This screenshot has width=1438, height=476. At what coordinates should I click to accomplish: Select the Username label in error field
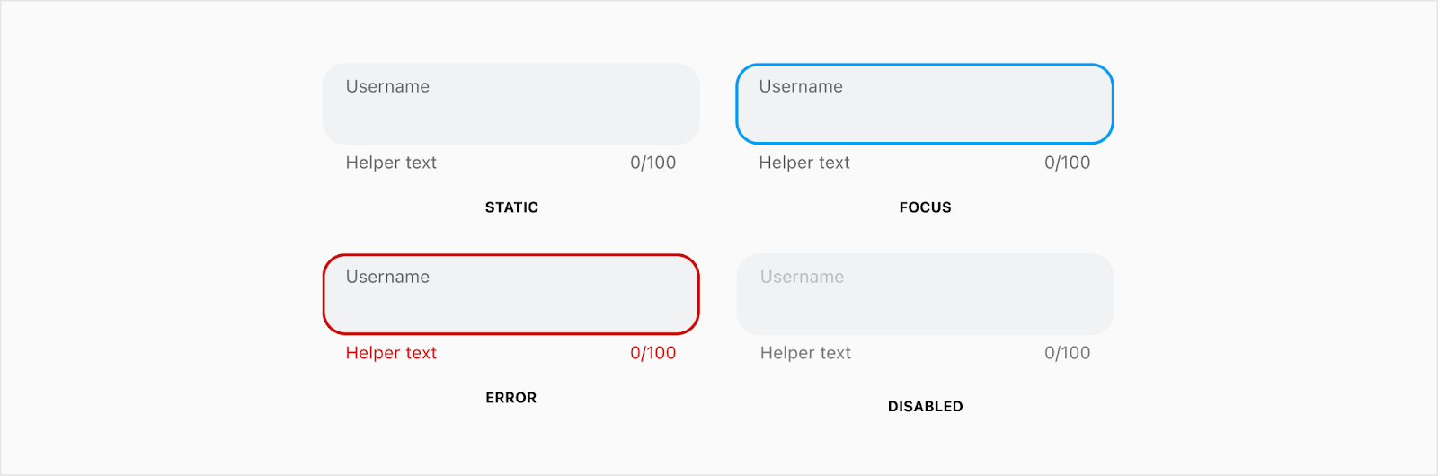point(387,277)
